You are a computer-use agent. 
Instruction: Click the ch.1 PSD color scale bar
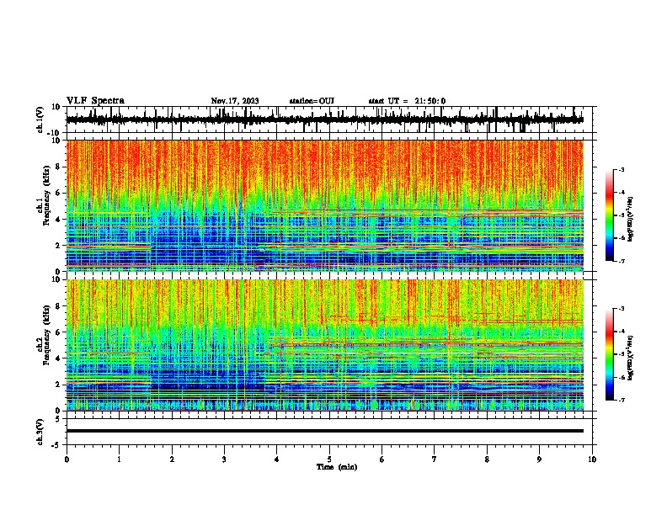[x=610, y=215]
